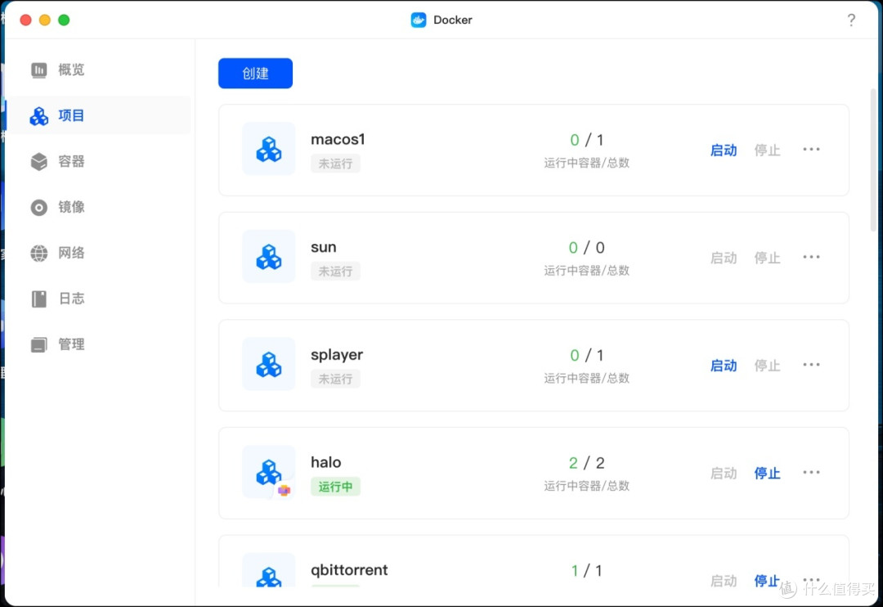Image resolution: width=883 pixels, height=607 pixels.
Task: Click the greyed 停止 for macos1
Action: tap(767, 151)
